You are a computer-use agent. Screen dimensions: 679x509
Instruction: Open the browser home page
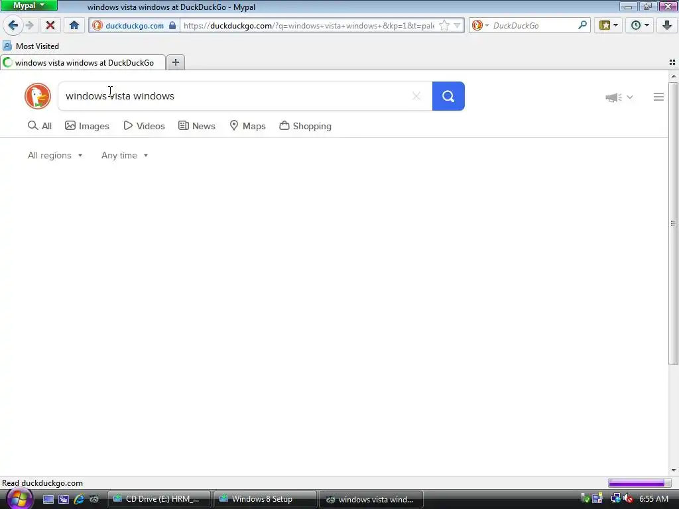(x=74, y=26)
